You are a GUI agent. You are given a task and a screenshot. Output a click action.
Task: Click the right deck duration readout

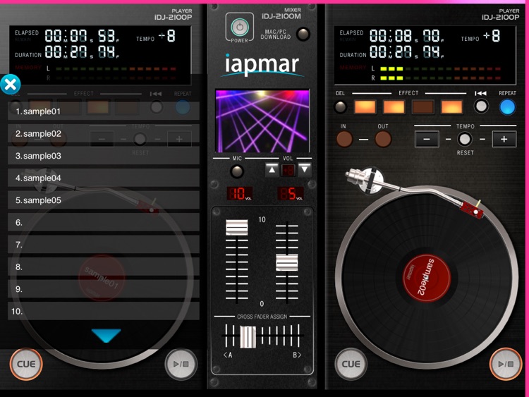click(406, 52)
